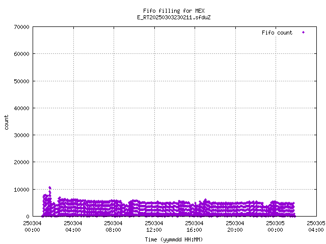The height and width of the screenshot is (244, 326).
Task: Click the y-axis tick value 40000
Action: pyautogui.click(x=21, y=108)
